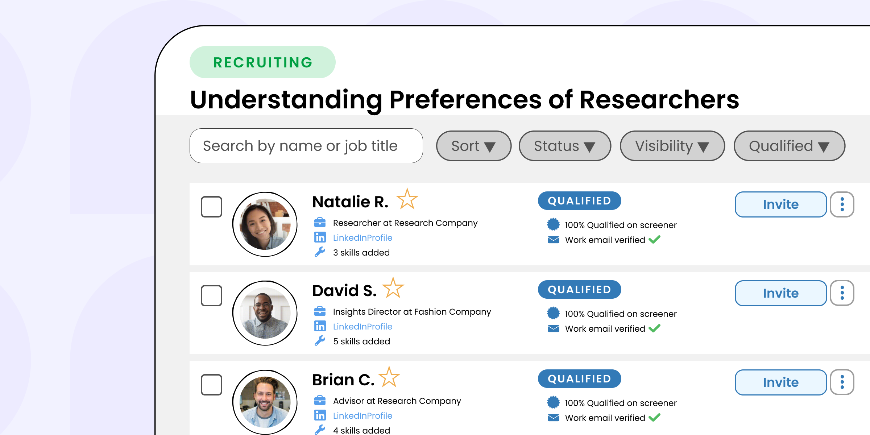Favorite Brian C. with the star icon
The height and width of the screenshot is (435, 870).
pyautogui.click(x=389, y=377)
